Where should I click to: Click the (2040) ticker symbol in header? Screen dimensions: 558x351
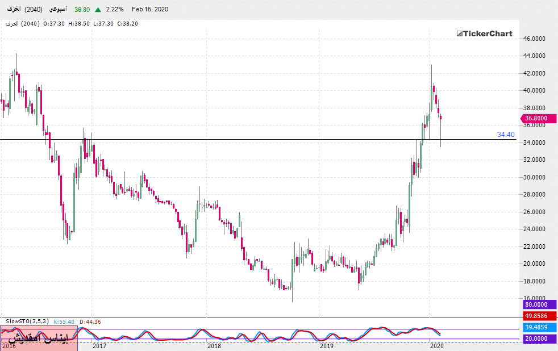click(x=33, y=10)
